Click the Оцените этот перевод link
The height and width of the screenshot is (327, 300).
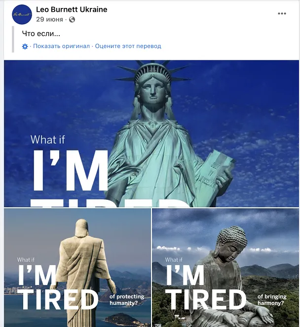click(x=128, y=46)
